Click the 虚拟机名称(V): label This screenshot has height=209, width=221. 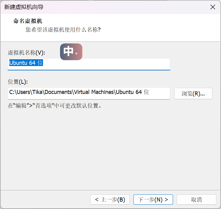click(27, 53)
